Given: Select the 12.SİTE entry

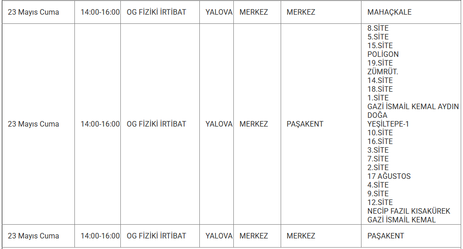Looking at the screenshot, I should tap(380, 202).
